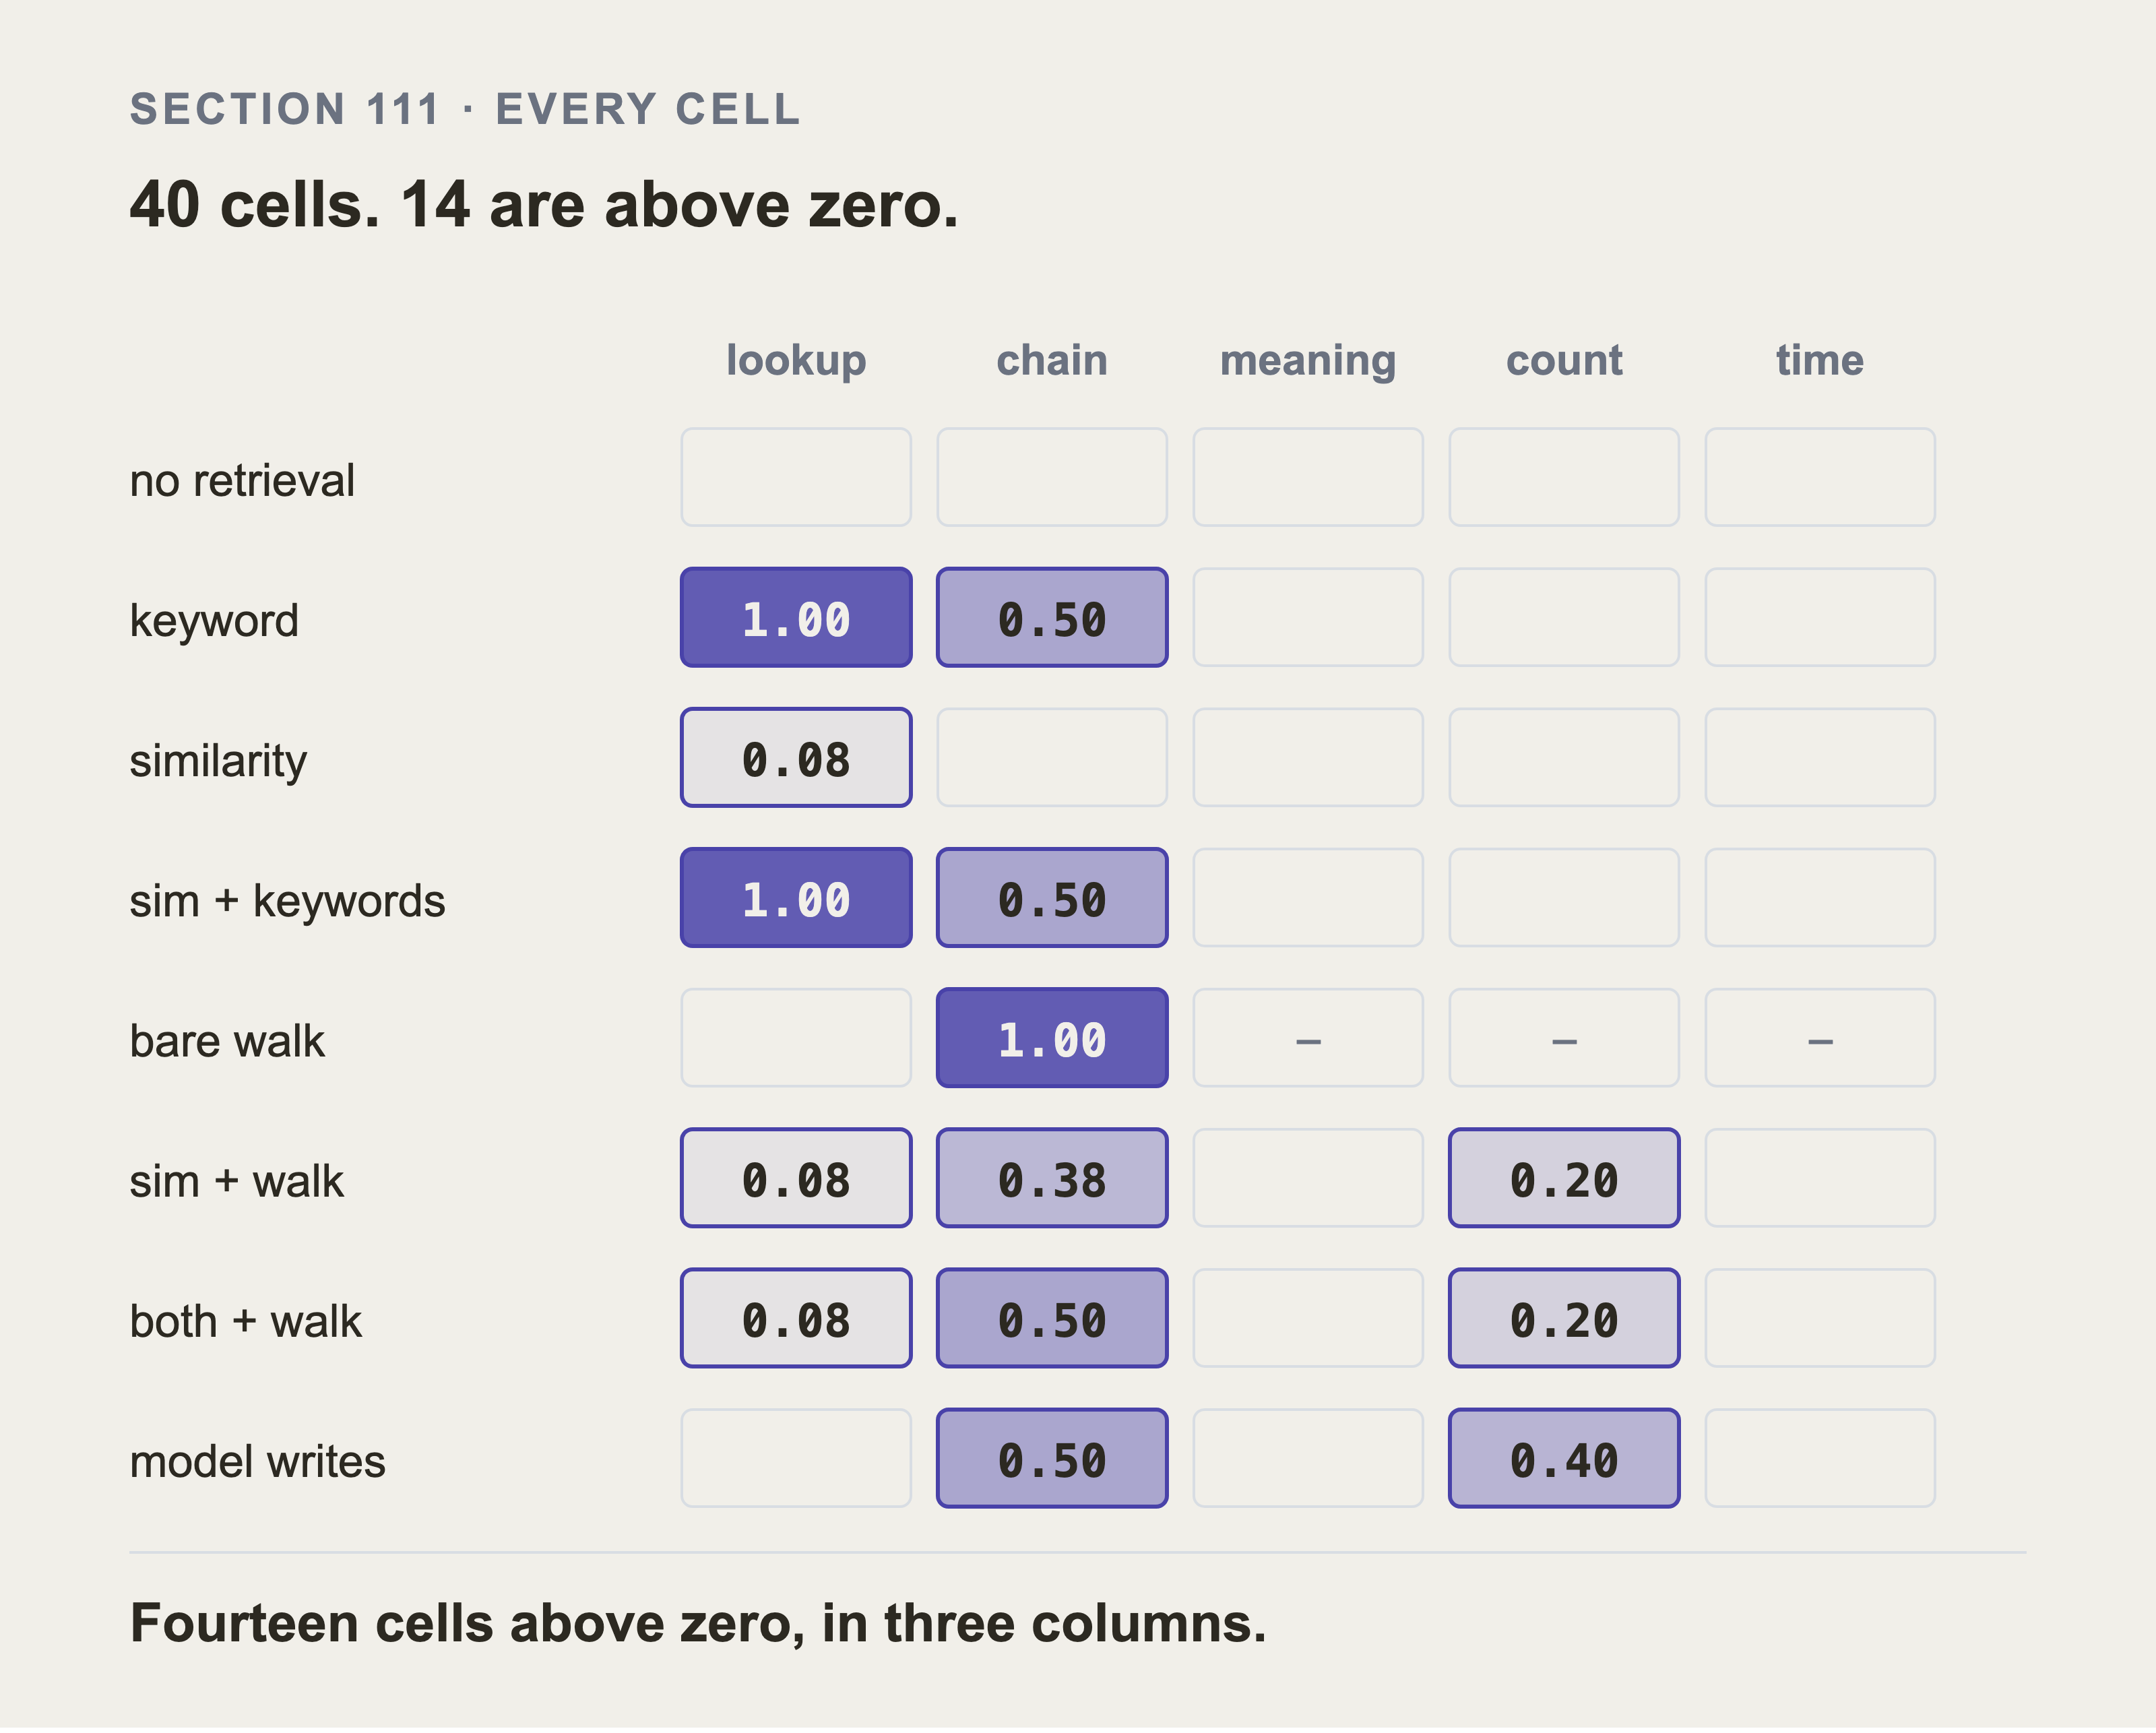Select the both + walk lookup cell 0.08
This screenshot has width=2156, height=1733.
click(x=796, y=1318)
